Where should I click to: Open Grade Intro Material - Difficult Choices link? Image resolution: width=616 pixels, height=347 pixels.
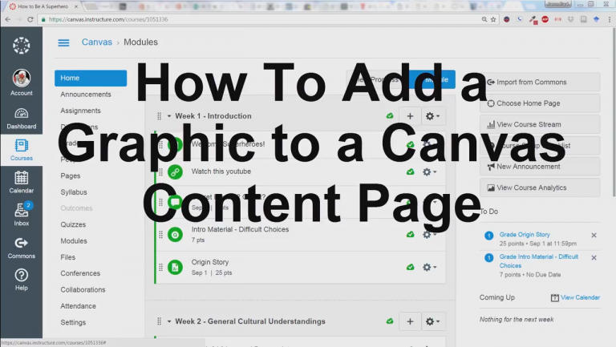[539, 261]
